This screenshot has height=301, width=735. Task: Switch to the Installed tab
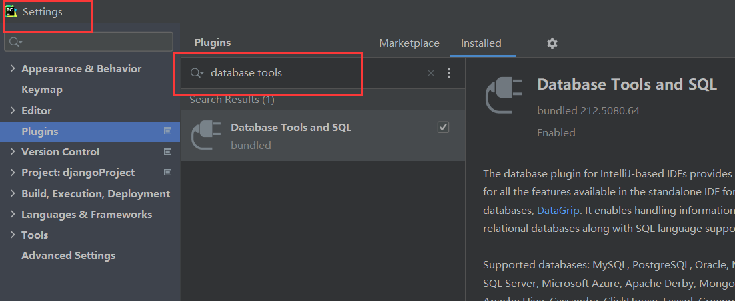pos(481,43)
